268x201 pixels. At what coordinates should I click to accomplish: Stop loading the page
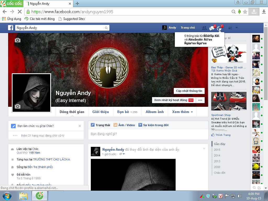coord(20,12)
